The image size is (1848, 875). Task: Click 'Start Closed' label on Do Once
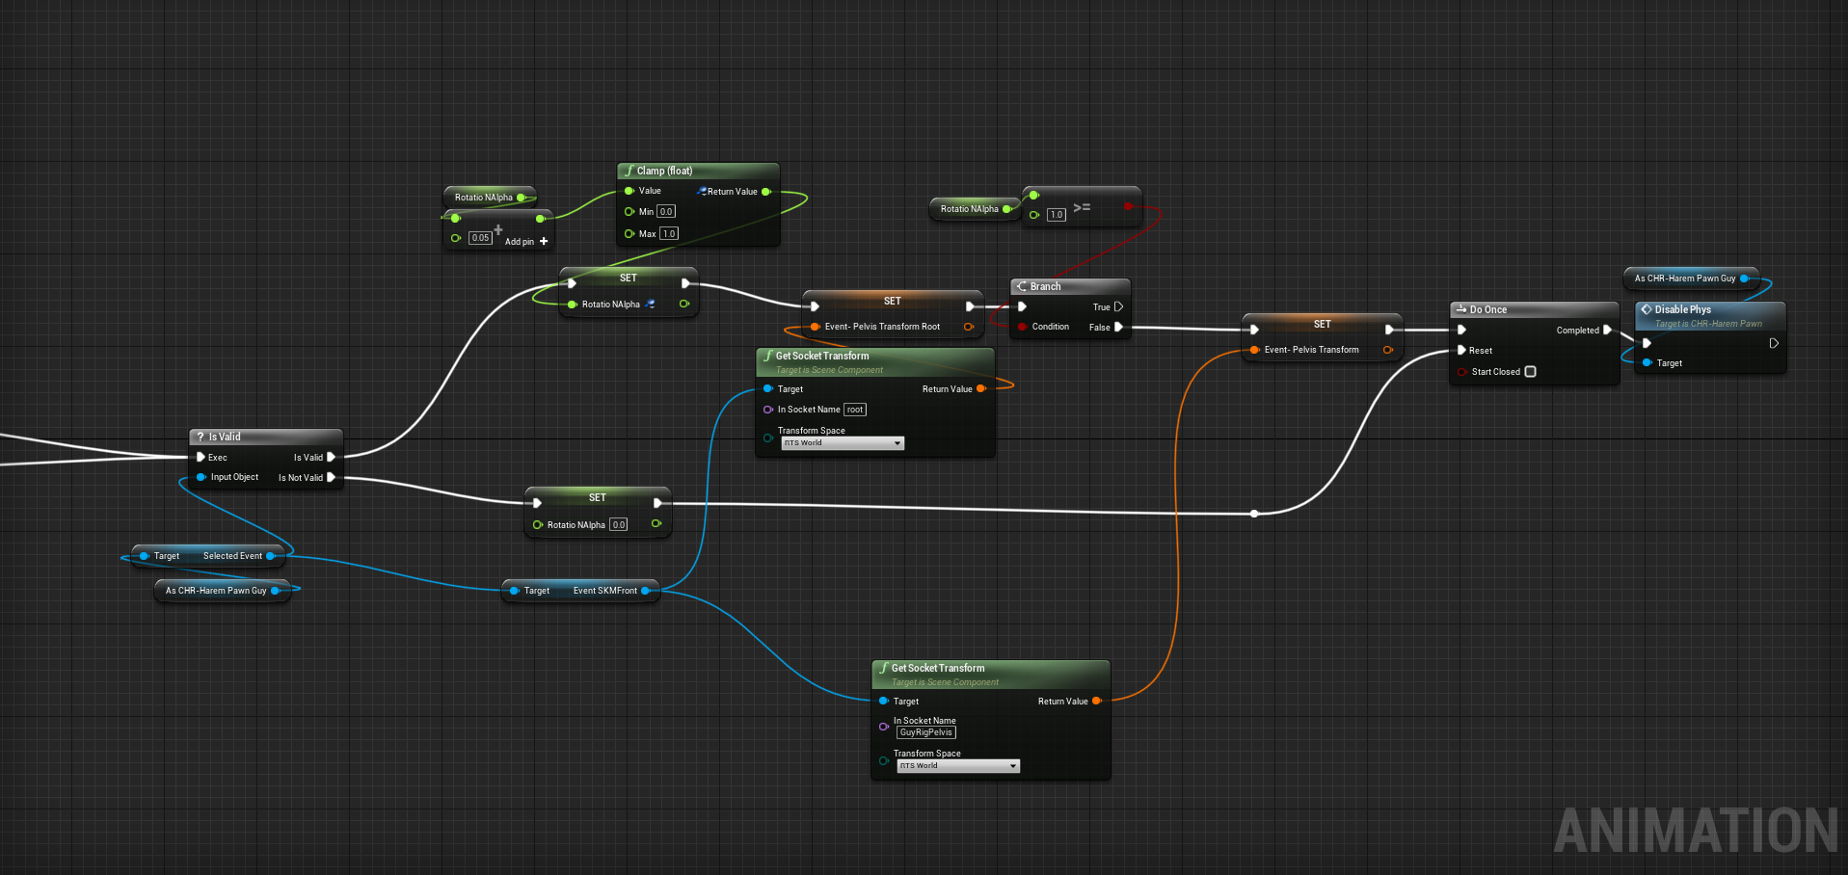pyautogui.click(x=1495, y=372)
